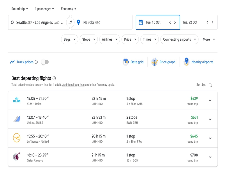Click the KLM airline logo
Viewport: 233px width, 174px height.
(17, 100)
